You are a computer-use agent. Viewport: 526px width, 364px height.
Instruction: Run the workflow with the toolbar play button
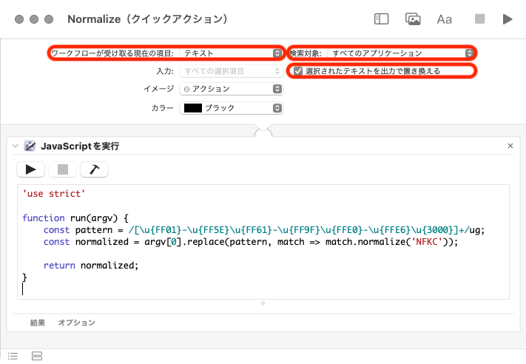pos(508,19)
